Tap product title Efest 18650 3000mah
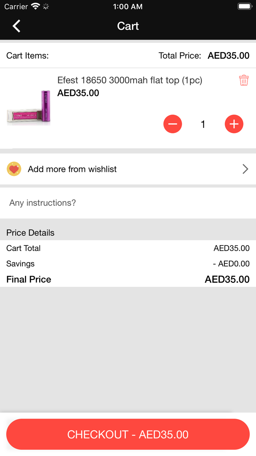The height and width of the screenshot is (456, 256). (x=130, y=80)
